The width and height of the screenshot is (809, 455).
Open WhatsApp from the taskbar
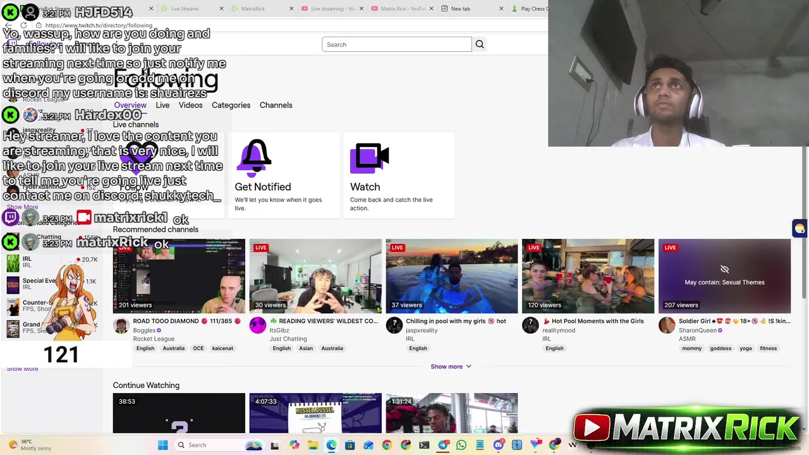pyautogui.click(x=461, y=445)
